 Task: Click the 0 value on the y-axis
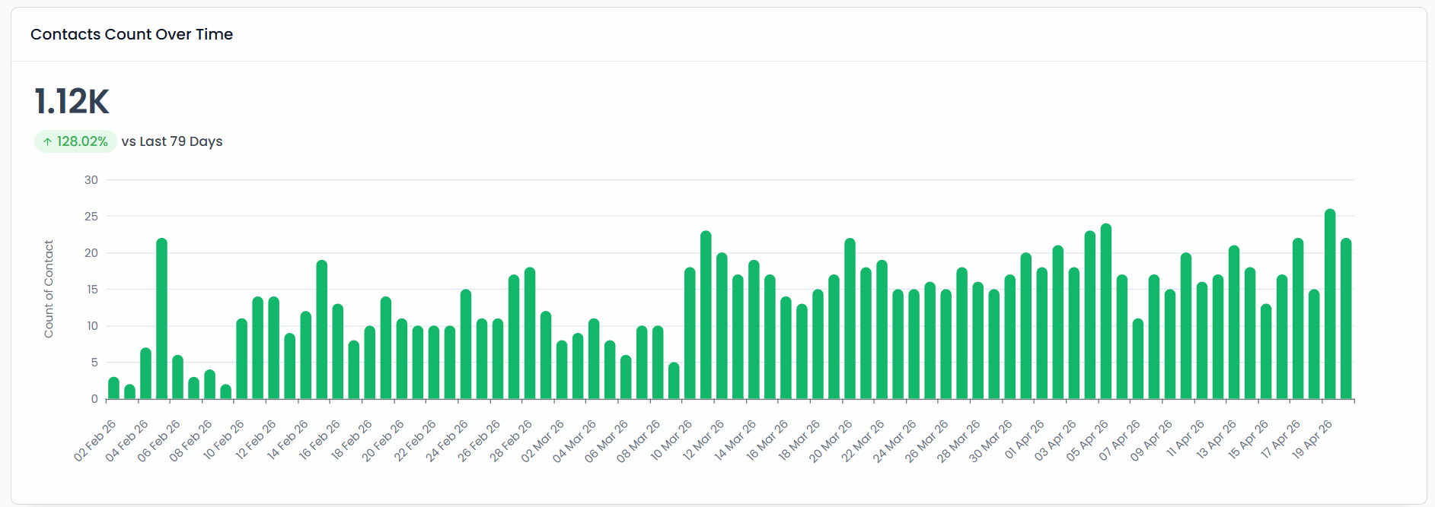pyautogui.click(x=94, y=399)
